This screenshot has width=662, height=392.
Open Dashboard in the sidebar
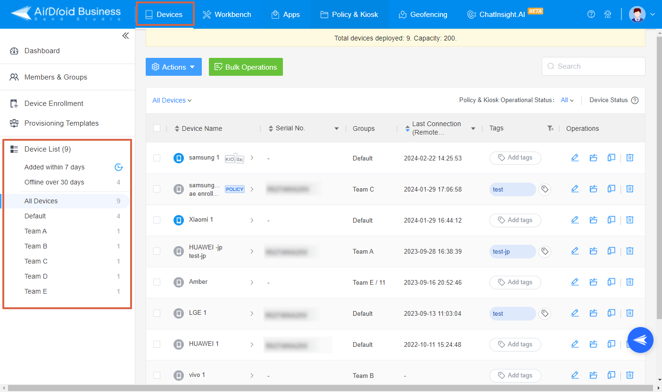pyautogui.click(x=42, y=51)
